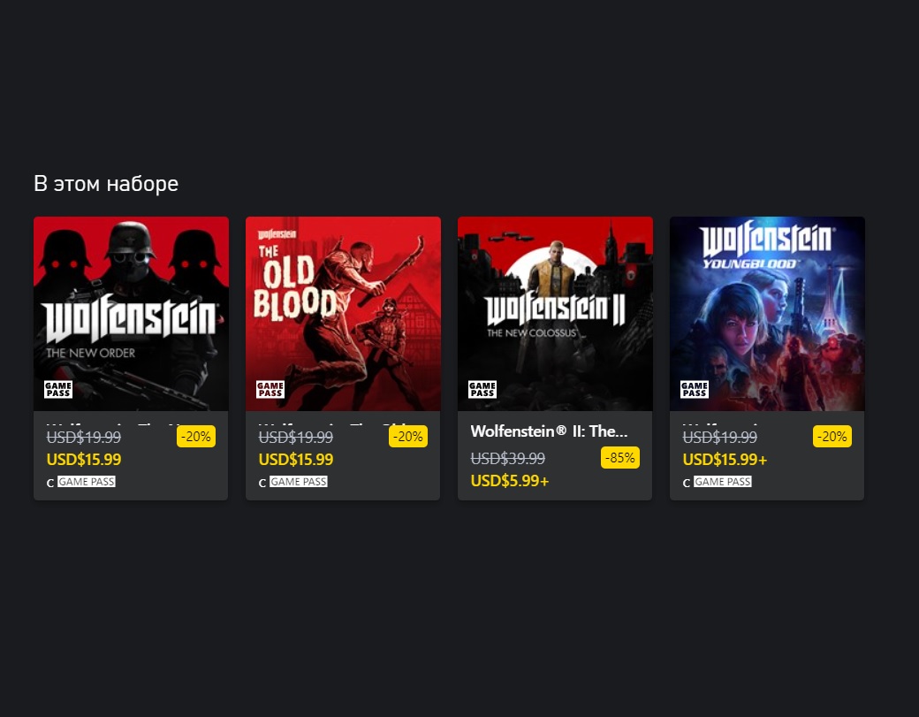Click the 'В этом наборе' section heading
This screenshot has height=717, width=919.
(106, 184)
